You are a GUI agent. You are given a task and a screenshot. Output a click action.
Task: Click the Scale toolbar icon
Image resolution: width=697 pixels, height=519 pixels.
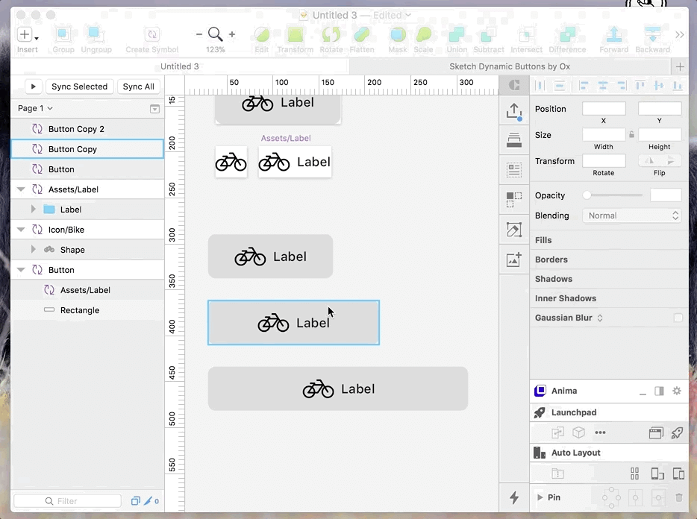point(423,34)
